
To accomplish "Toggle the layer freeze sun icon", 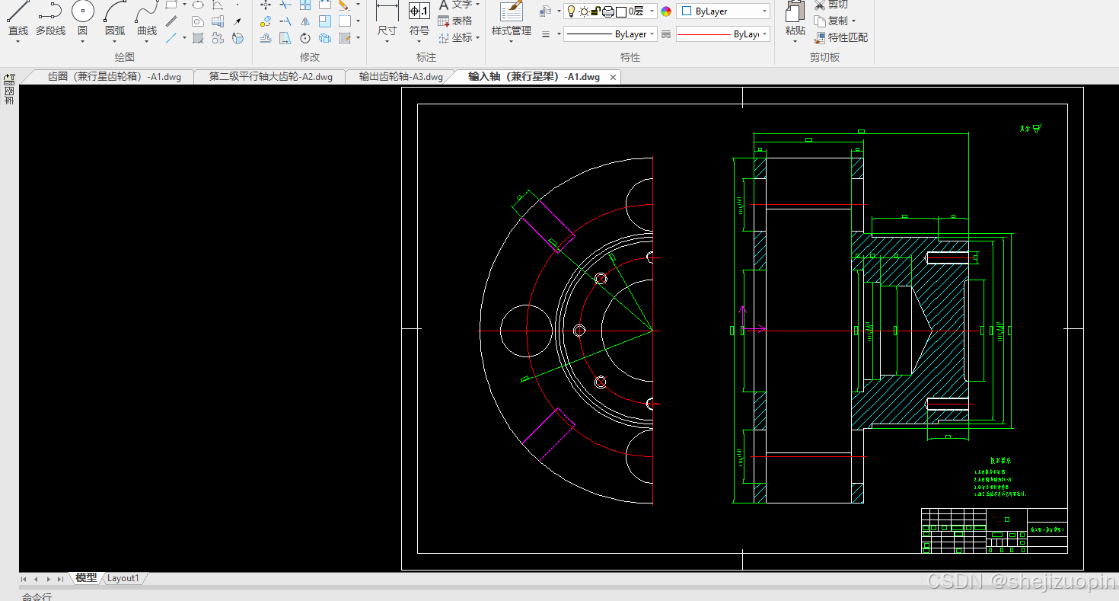I will 584,11.
